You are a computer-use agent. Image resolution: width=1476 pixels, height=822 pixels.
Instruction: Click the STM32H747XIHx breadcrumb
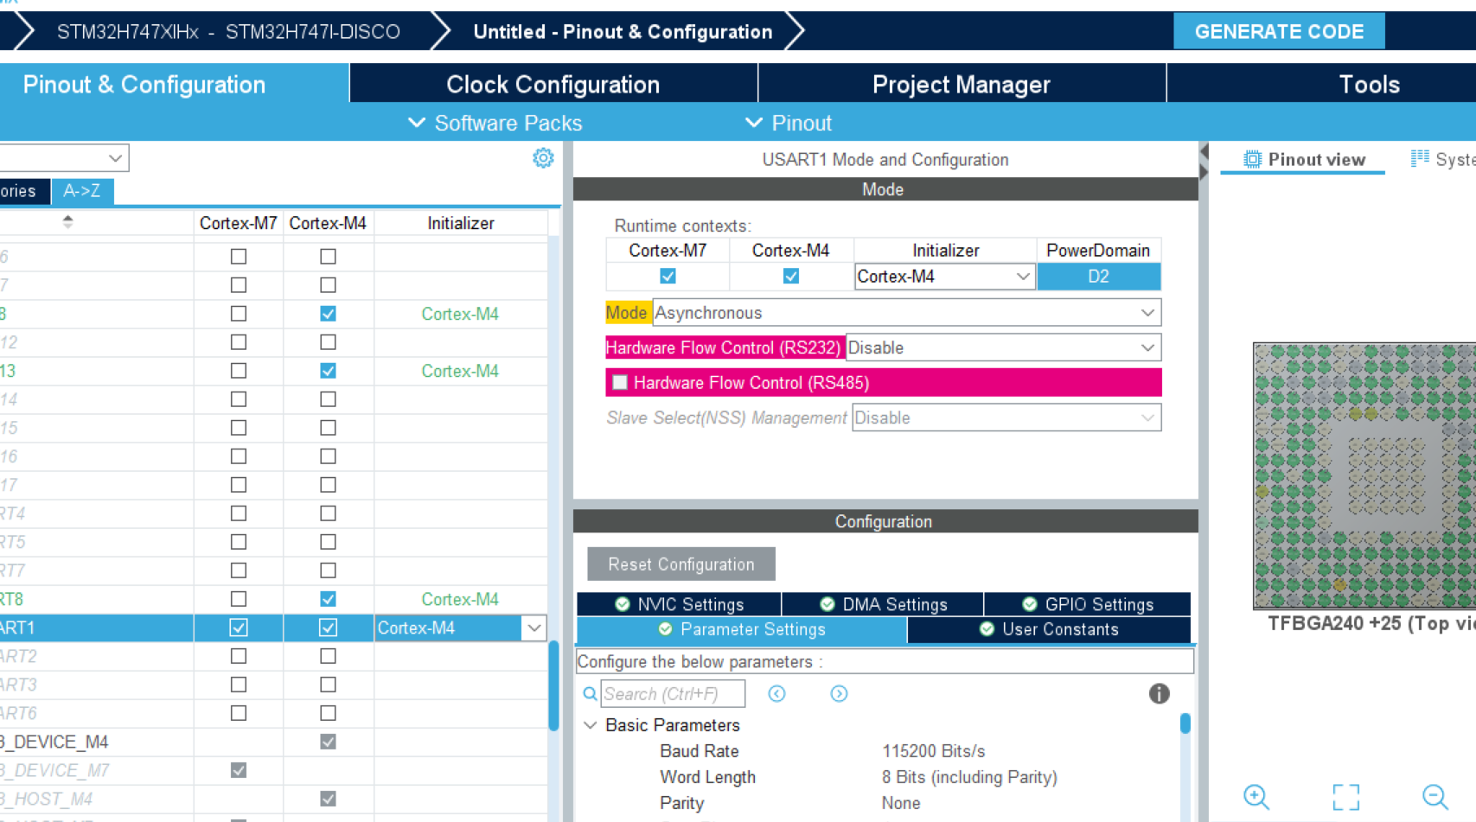pos(228,32)
